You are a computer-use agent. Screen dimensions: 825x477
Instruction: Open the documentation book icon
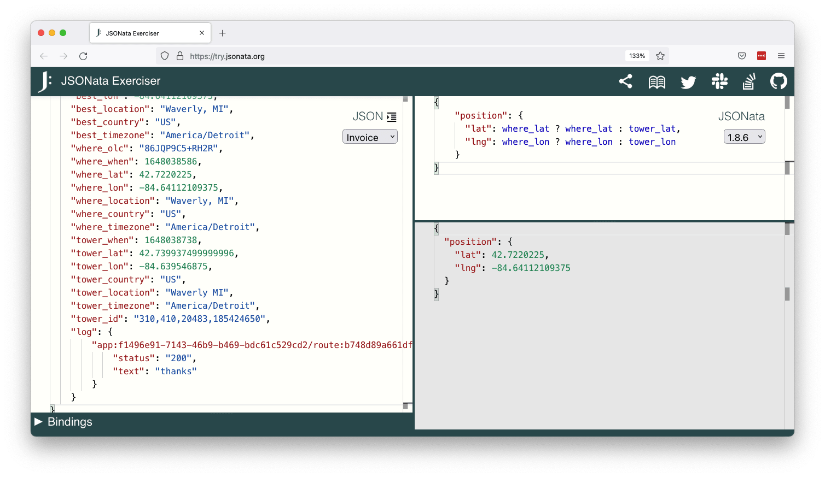[656, 82]
